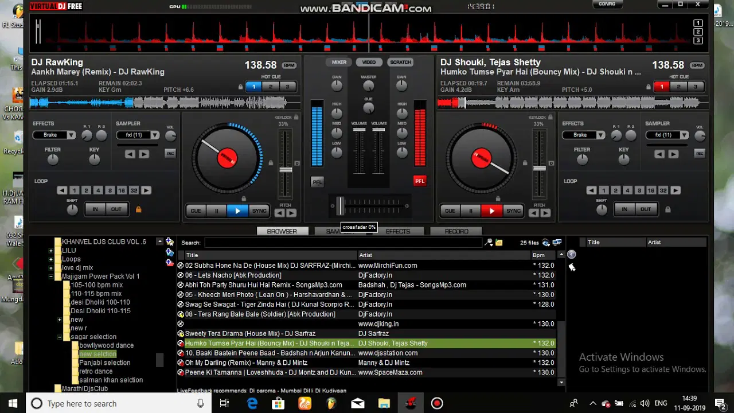Click the left deck sampler REC button

tap(170, 153)
